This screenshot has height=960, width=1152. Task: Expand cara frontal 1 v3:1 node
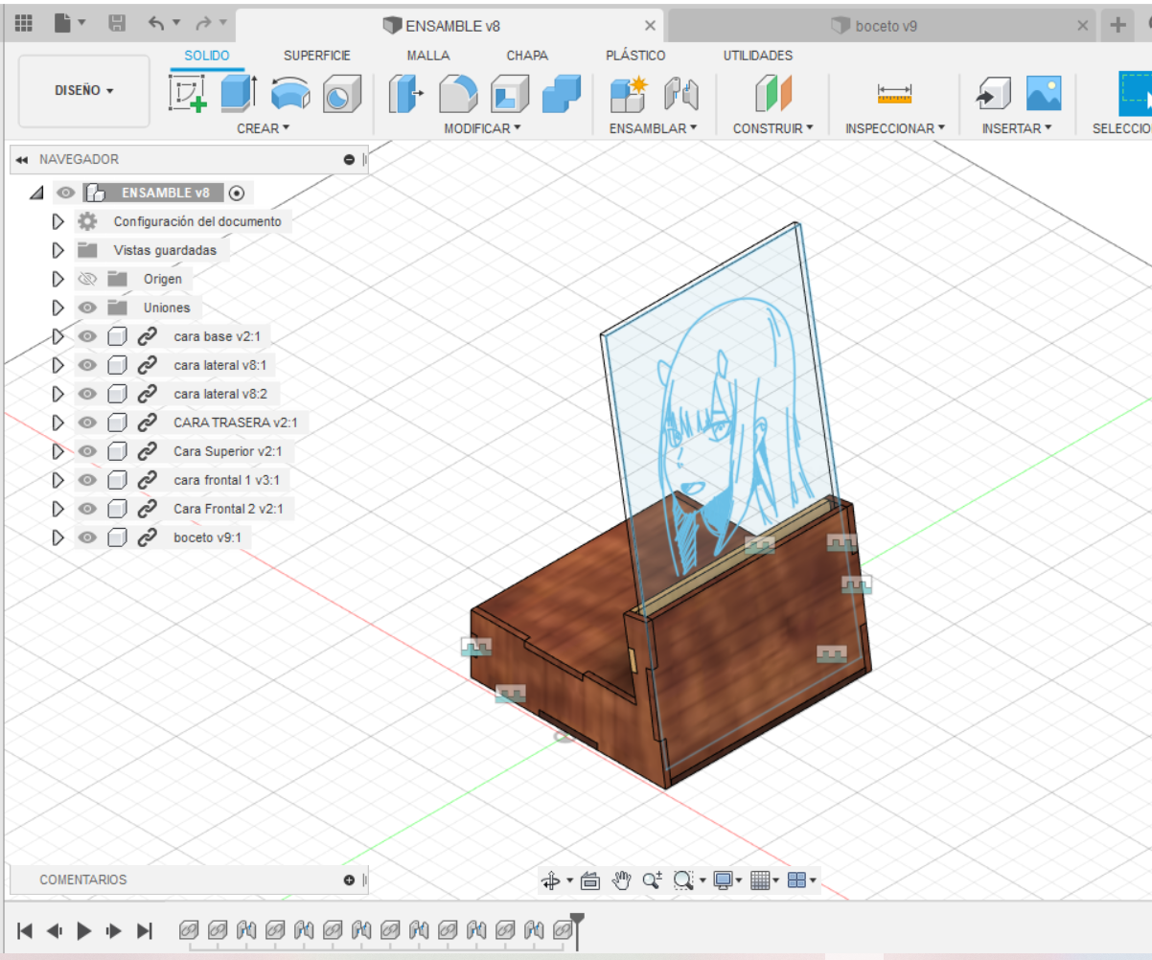pyautogui.click(x=58, y=480)
